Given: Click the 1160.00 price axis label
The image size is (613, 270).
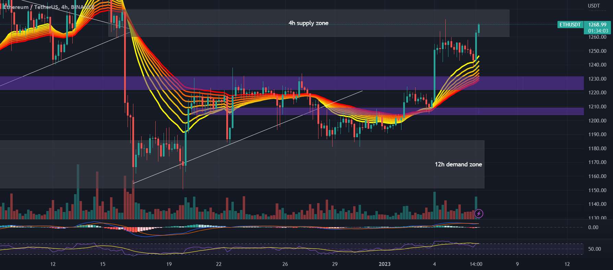Looking at the screenshot, I should [x=597, y=176].
